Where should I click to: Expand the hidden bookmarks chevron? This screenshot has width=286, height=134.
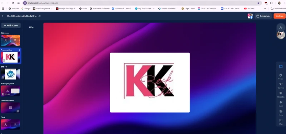coord(265,9)
